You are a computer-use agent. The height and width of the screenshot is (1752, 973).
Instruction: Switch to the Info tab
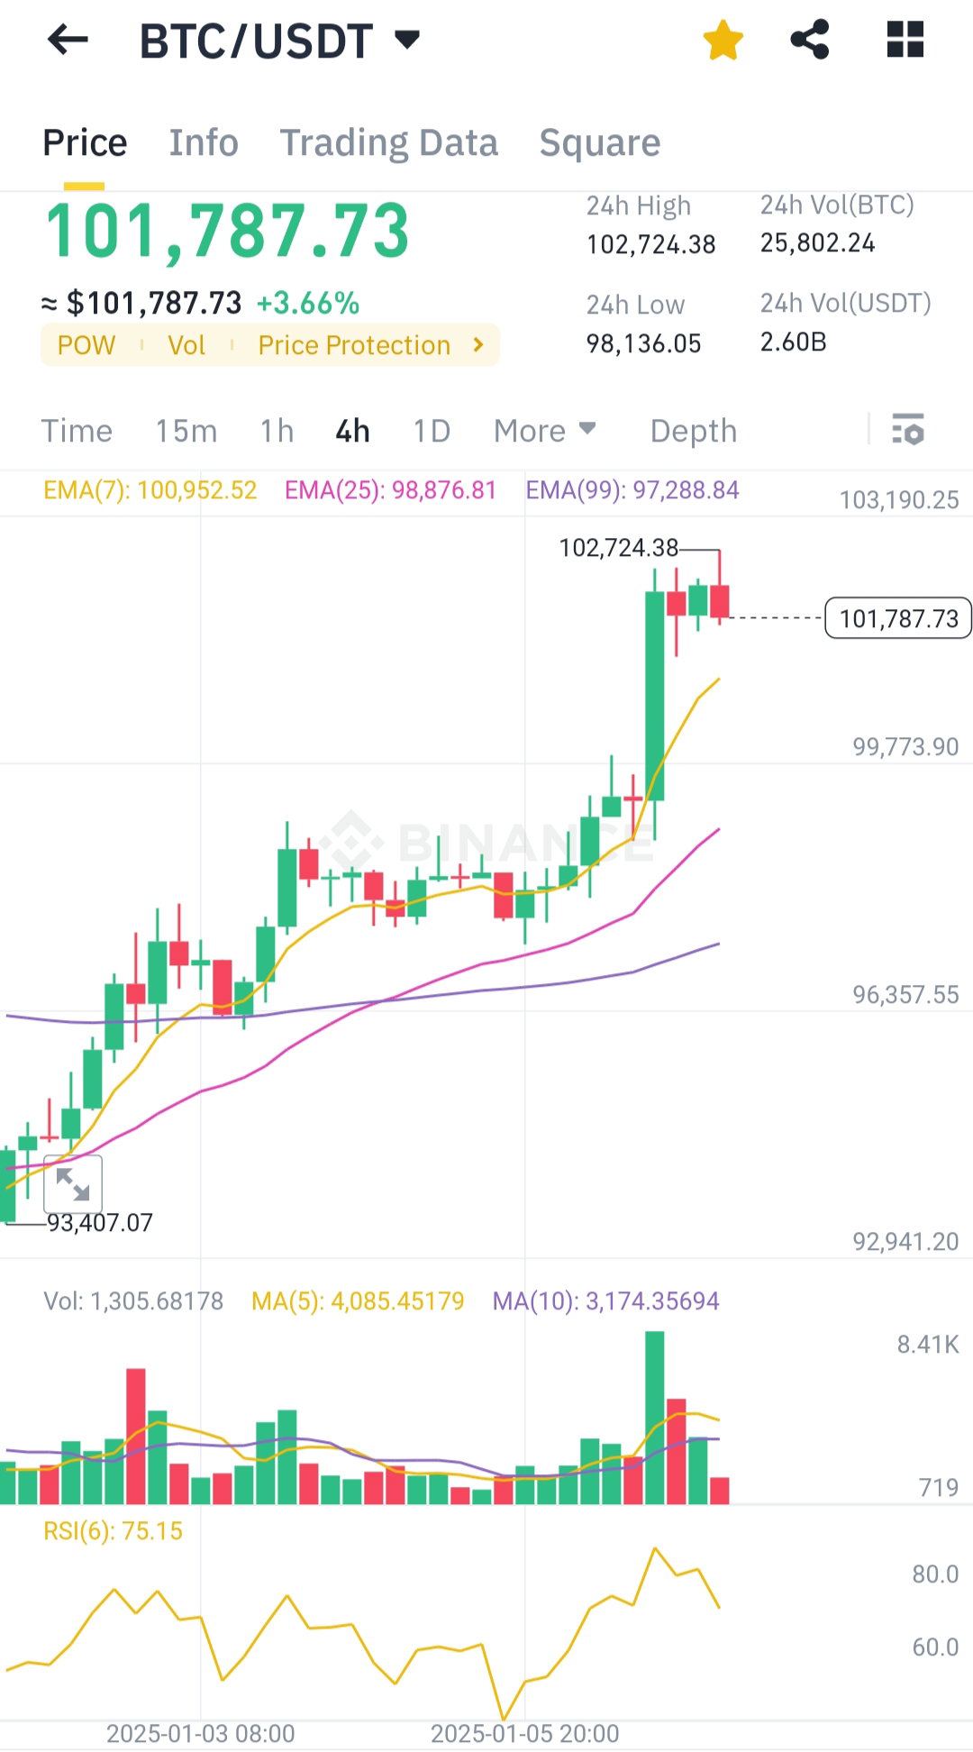click(204, 142)
